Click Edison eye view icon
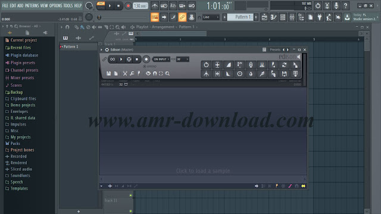 148,73
